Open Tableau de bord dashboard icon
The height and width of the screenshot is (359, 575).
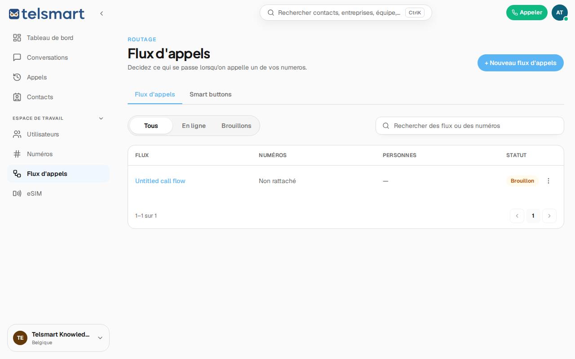pyautogui.click(x=17, y=38)
